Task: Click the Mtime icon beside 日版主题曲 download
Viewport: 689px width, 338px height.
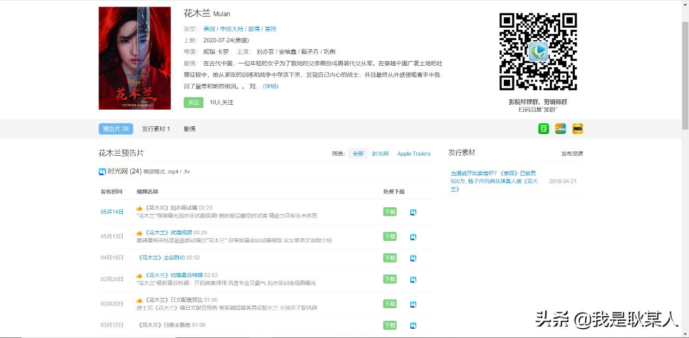Action: tap(414, 325)
